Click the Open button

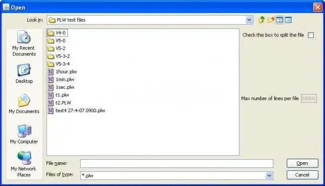302,163
